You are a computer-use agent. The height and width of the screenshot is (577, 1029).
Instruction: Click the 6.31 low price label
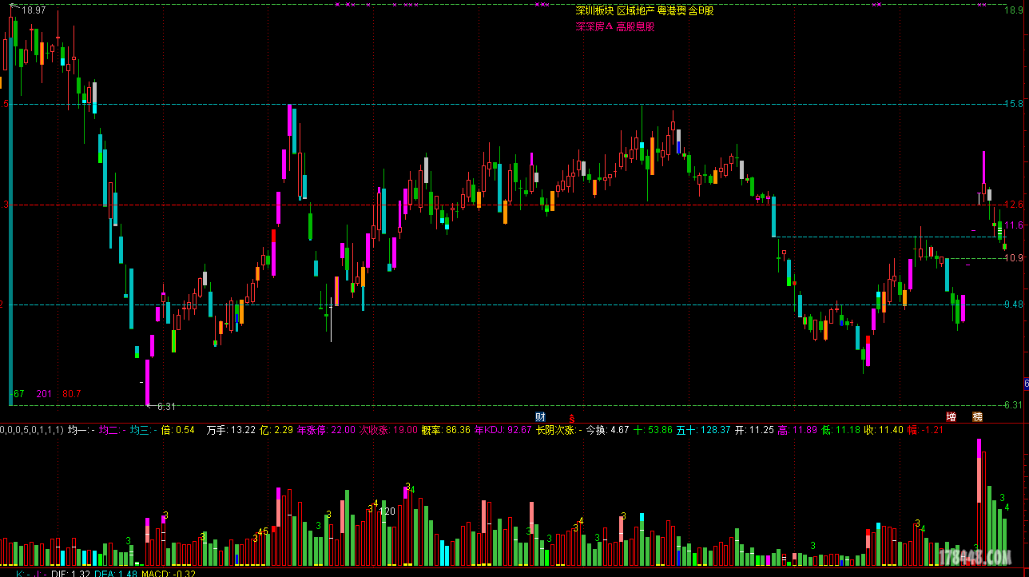(x=167, y=407)
